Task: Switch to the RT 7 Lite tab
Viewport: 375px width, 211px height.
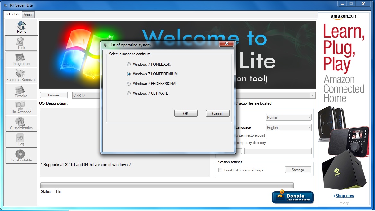Action: (x=13, y=14)
